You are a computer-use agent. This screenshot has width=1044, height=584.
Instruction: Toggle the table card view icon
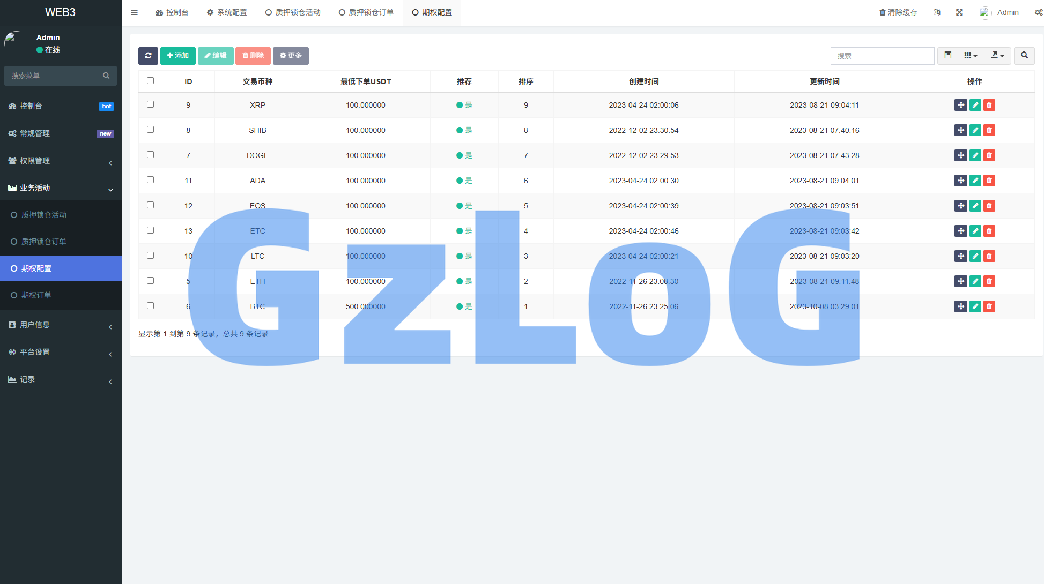(x=947, y=56)
